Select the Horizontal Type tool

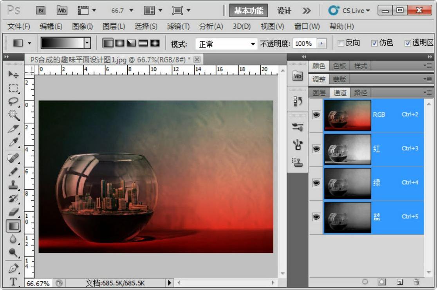[13, 281]
